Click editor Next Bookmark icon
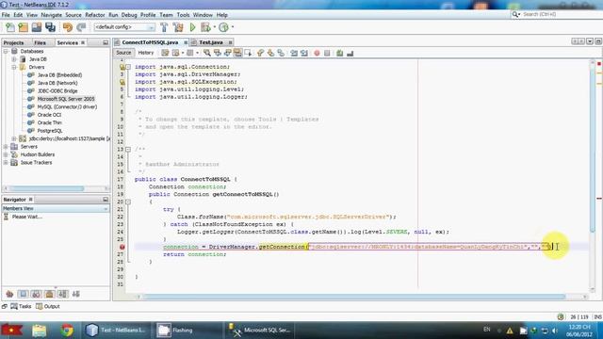 tap(270, 53)
